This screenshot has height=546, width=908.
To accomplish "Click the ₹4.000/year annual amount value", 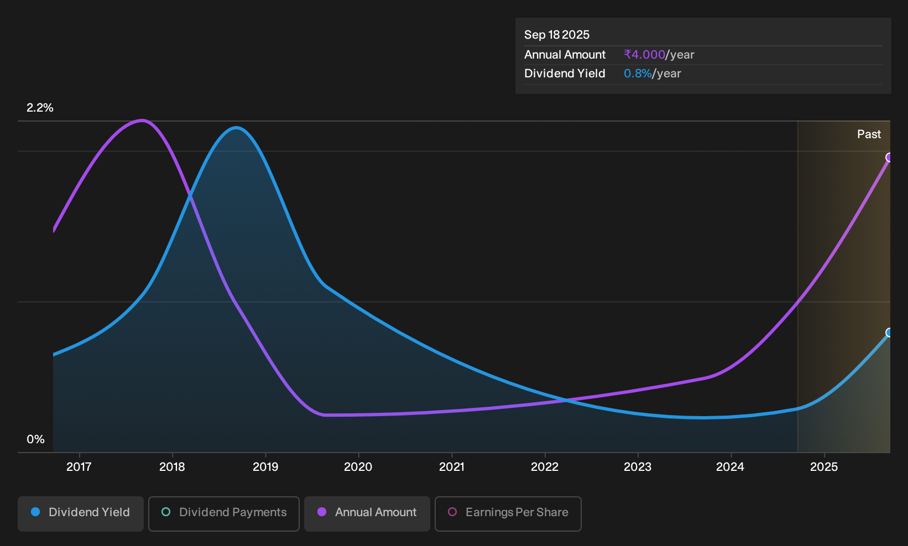I will pyautogui.click(x=659, y=55).
